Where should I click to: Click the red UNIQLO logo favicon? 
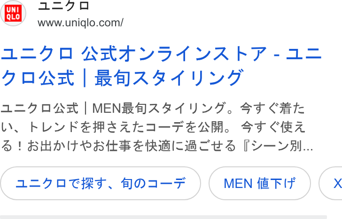pyautogui.click(x=13, y=13)
